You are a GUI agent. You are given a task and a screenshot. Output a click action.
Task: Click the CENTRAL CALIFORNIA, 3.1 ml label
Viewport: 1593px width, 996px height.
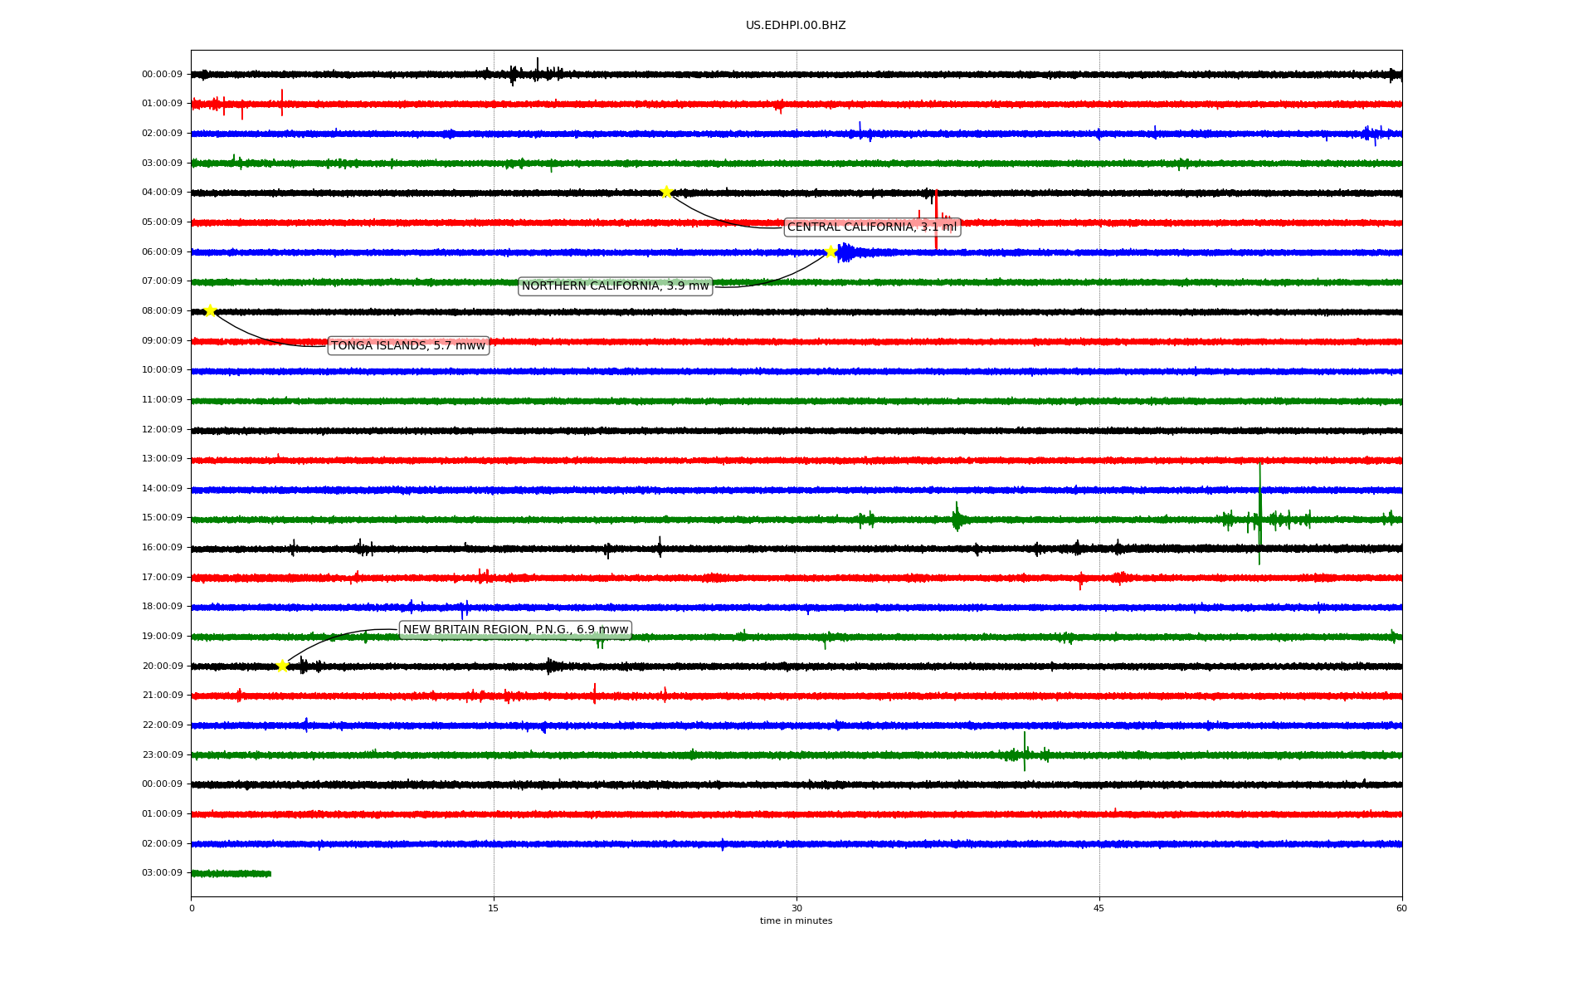tap(871, 227)
